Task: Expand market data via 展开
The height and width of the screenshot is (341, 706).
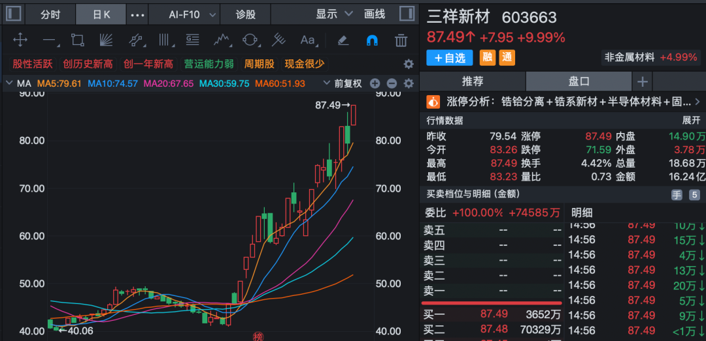Action: point(691,120)
